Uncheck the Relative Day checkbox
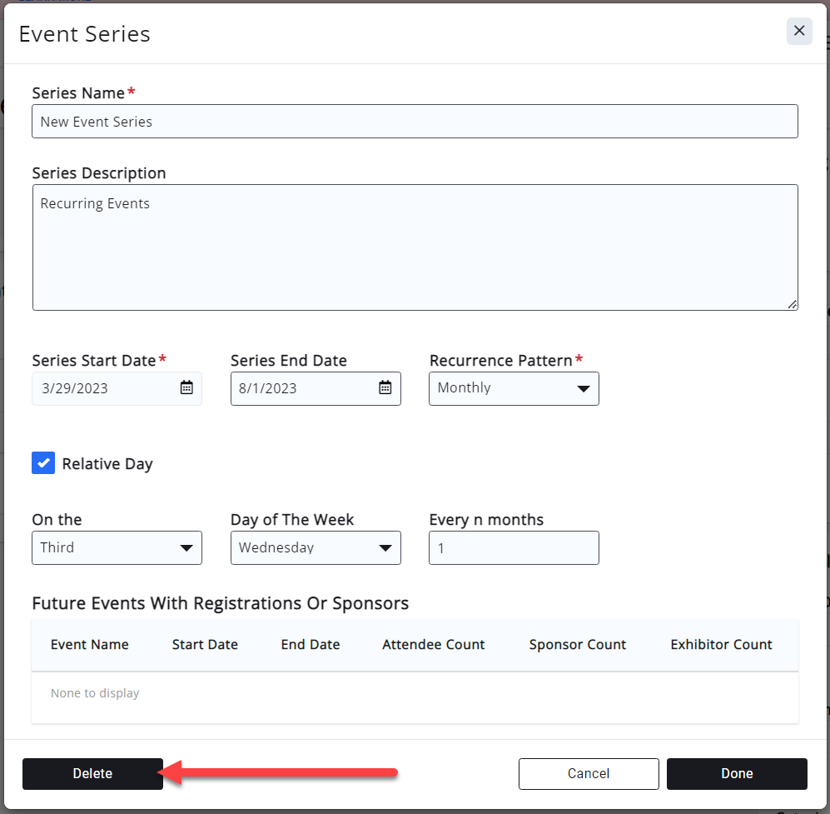 pos(43,463)
